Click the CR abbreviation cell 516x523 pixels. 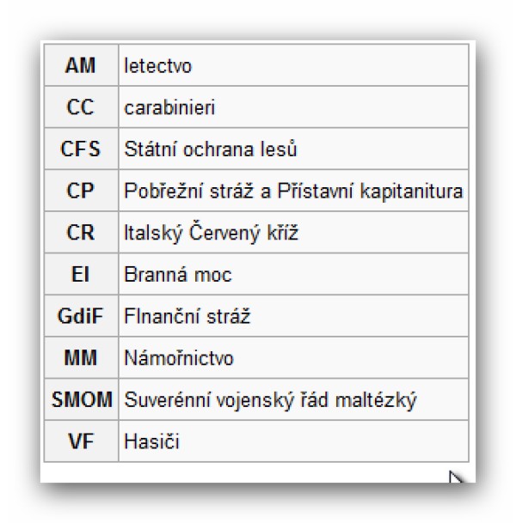click(x=80, y=233)
